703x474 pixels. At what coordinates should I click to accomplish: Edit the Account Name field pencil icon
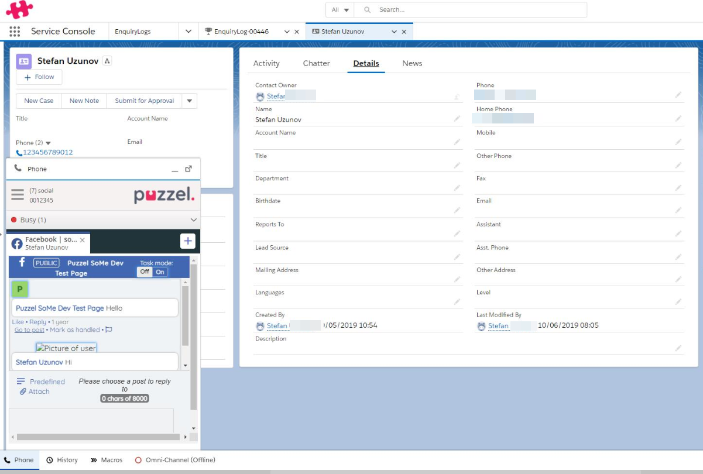(x=457, y=142)
